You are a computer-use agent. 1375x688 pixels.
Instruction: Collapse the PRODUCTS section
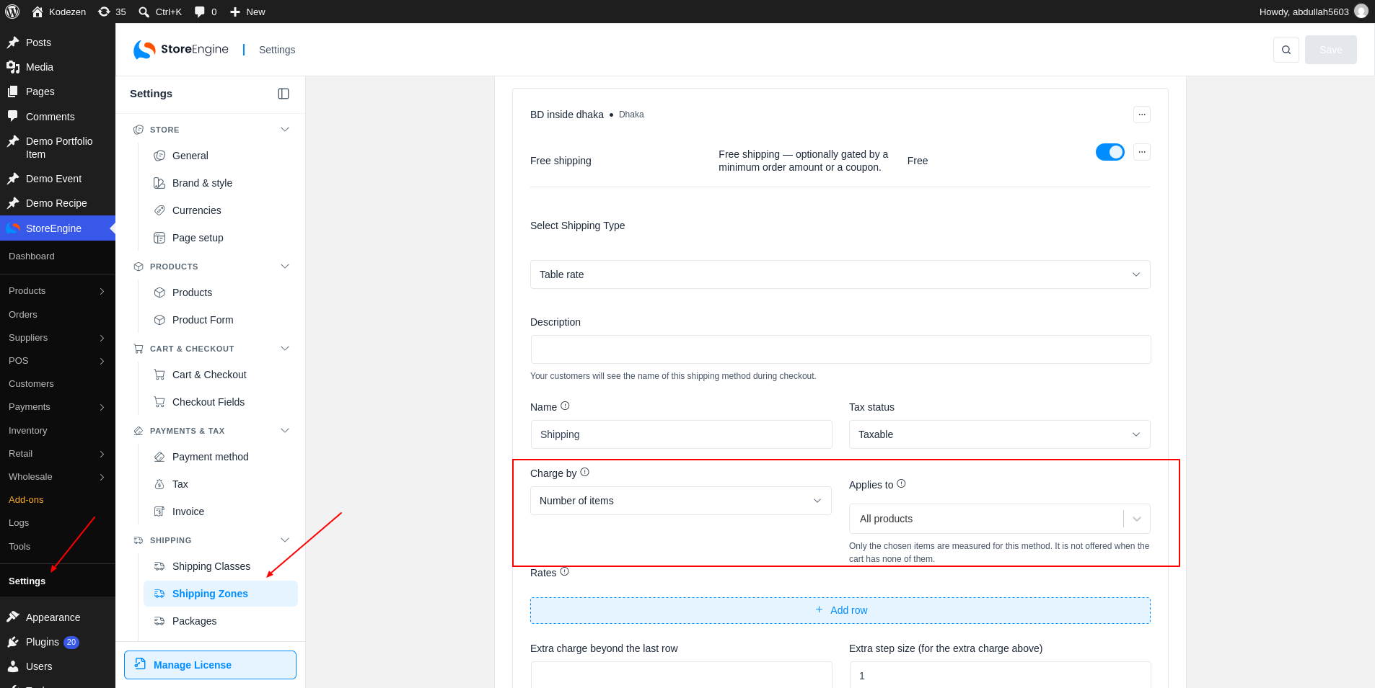(285, 267)
